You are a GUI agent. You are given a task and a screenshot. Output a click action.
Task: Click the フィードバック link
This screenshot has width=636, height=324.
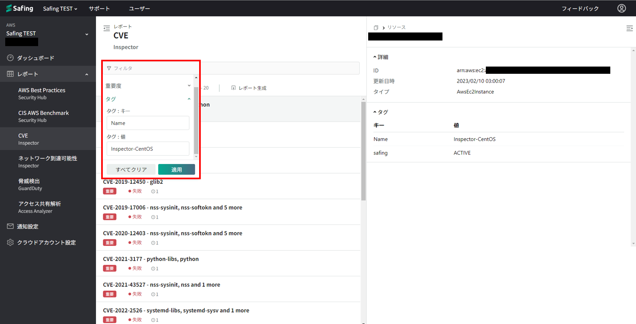point(580,8)
